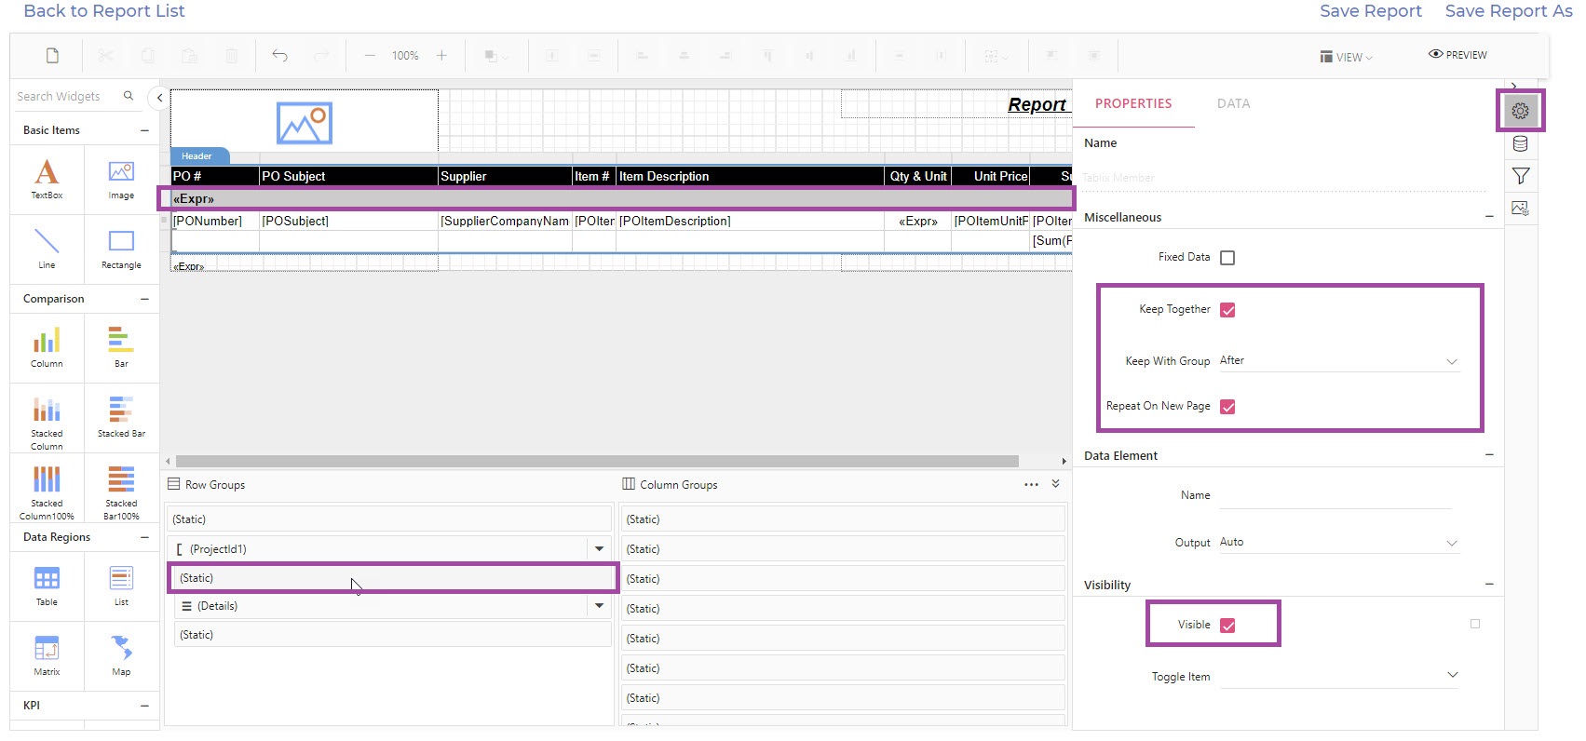Zoom in with the plus icon
This screenshot has height=741, width=1586.
coord(441,56)
